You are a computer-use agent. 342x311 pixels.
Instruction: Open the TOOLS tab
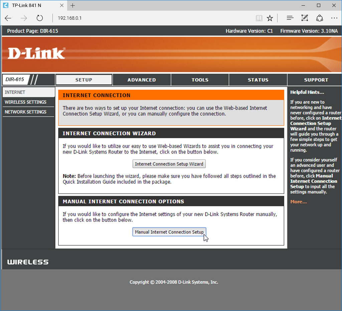point(200,80)
